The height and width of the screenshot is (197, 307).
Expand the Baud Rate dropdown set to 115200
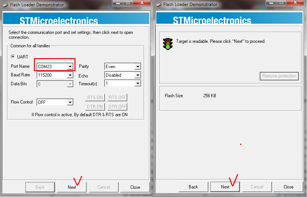click(70, 75)
